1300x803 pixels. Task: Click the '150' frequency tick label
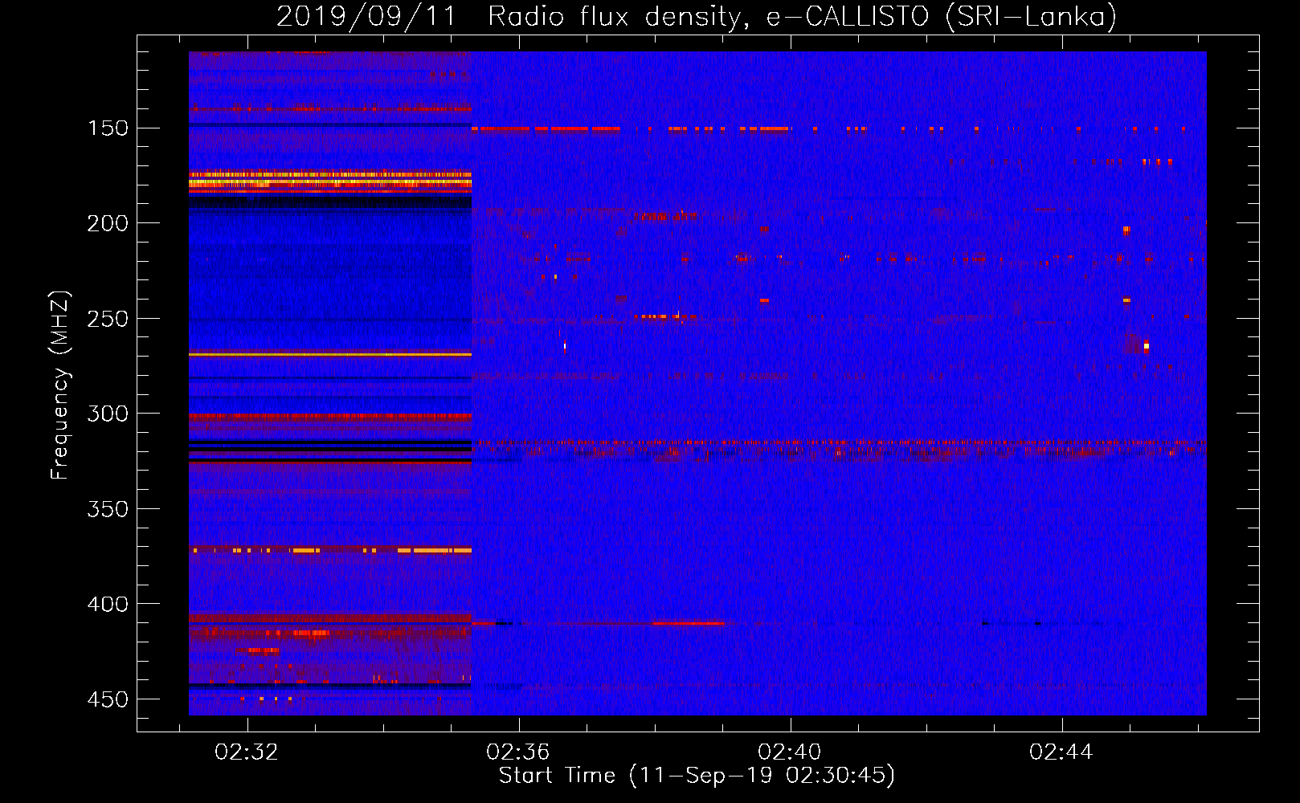(x=108, y=128)
